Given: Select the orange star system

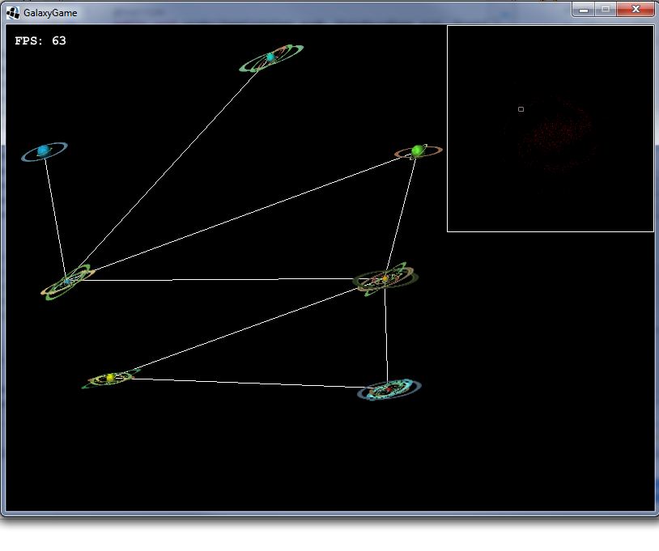Looking at the screenshot, I should pyautogui.click(x=385, y=279).
